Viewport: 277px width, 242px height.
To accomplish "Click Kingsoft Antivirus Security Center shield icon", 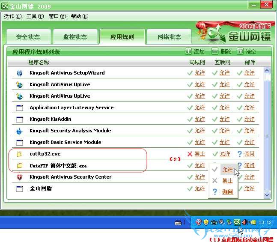I will pos(20,177).
